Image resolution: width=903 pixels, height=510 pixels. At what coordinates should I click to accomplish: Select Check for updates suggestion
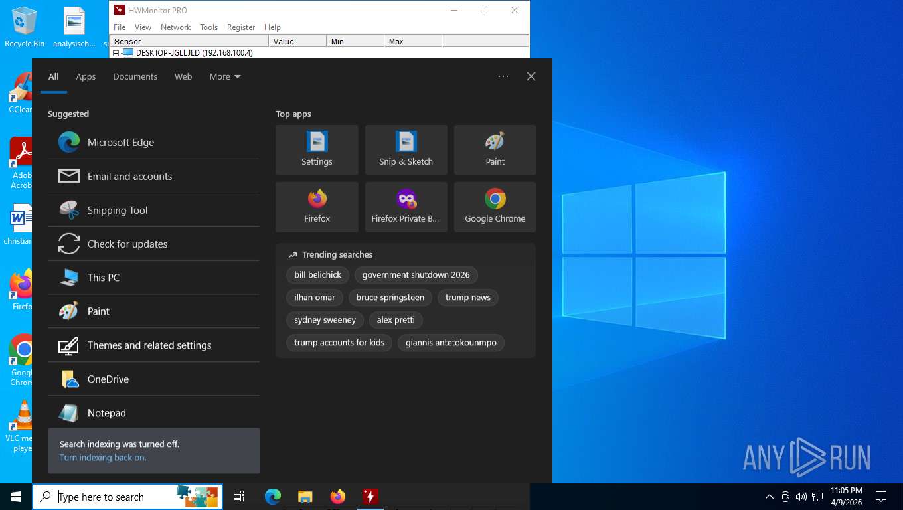click(153, 244)
